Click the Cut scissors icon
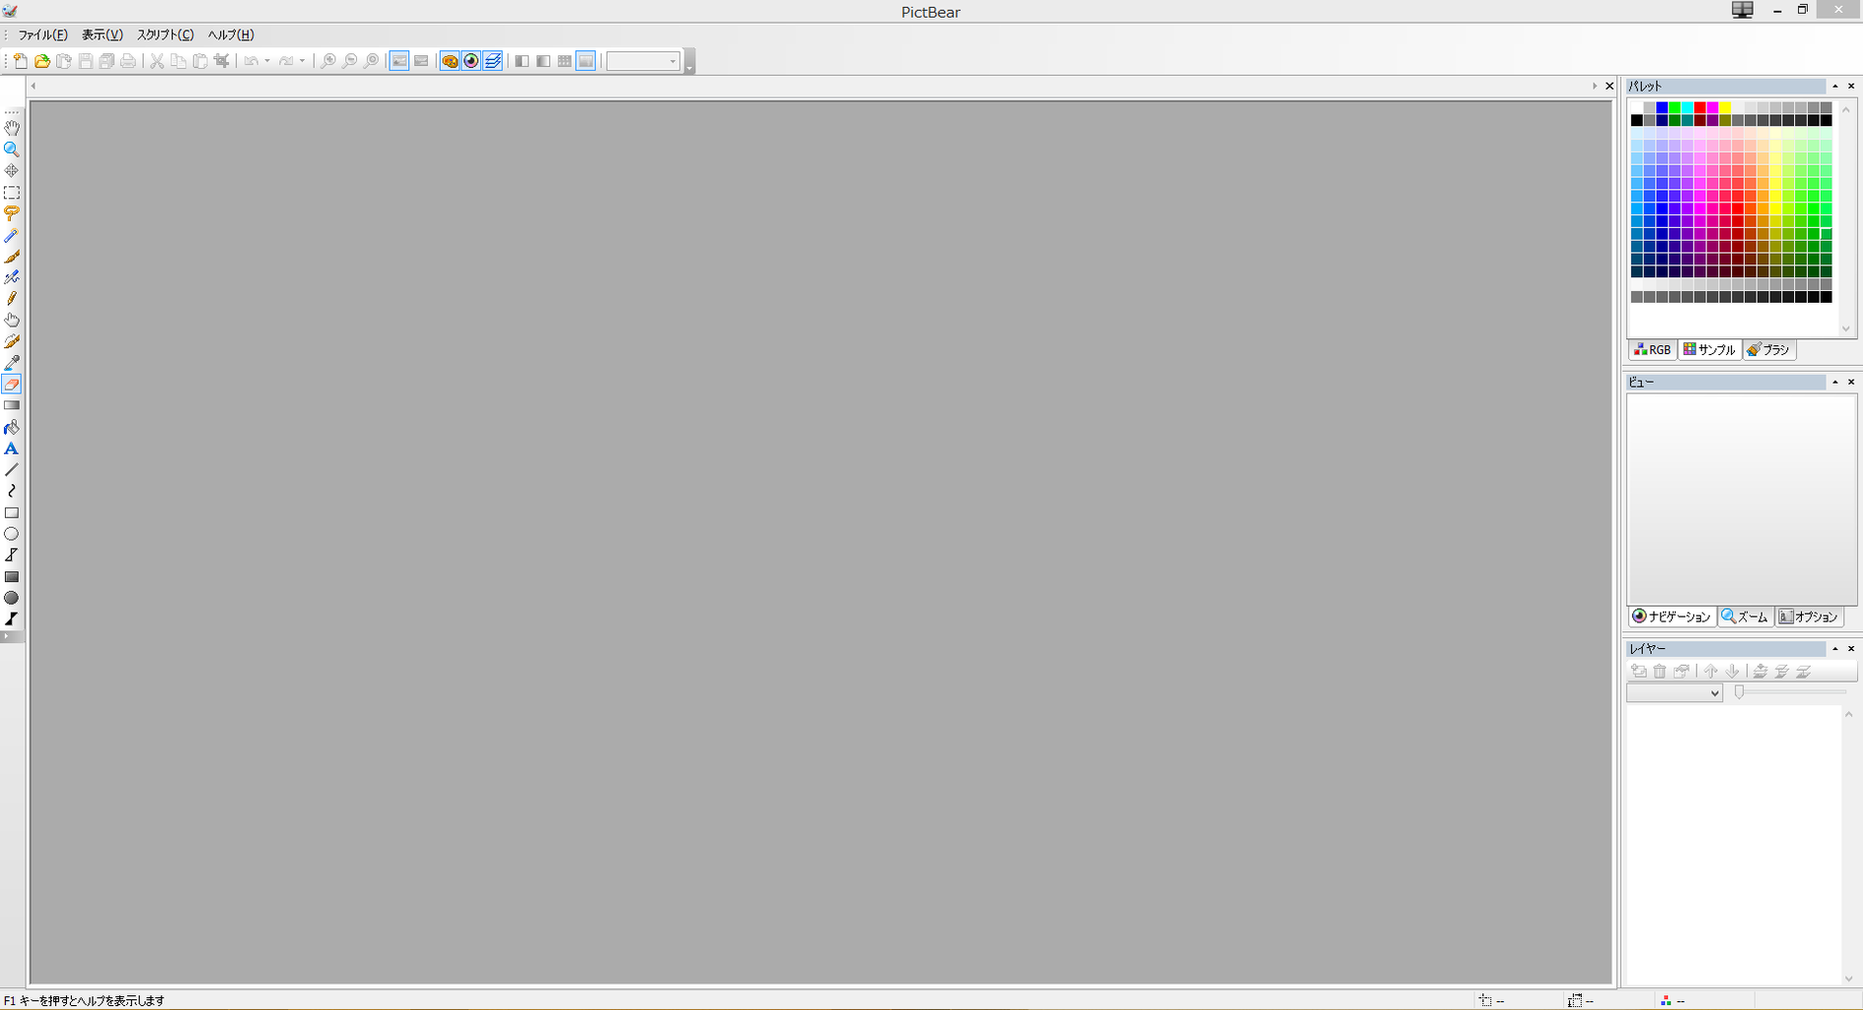This screenshot has width=1863, height=1010. coord(156,61)
